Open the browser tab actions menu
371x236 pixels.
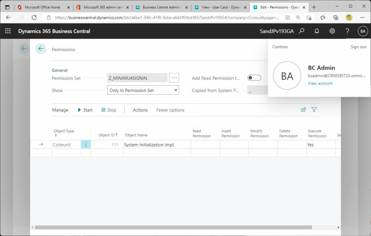click(x=7, y=7)
